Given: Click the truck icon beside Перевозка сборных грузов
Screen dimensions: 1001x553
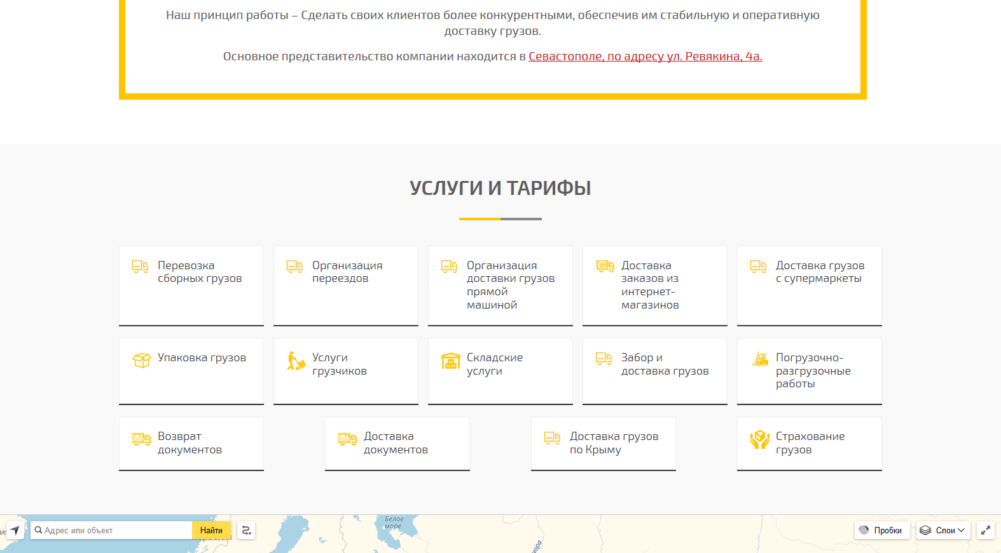Looking at the screenshot, I should pos(141,267).
